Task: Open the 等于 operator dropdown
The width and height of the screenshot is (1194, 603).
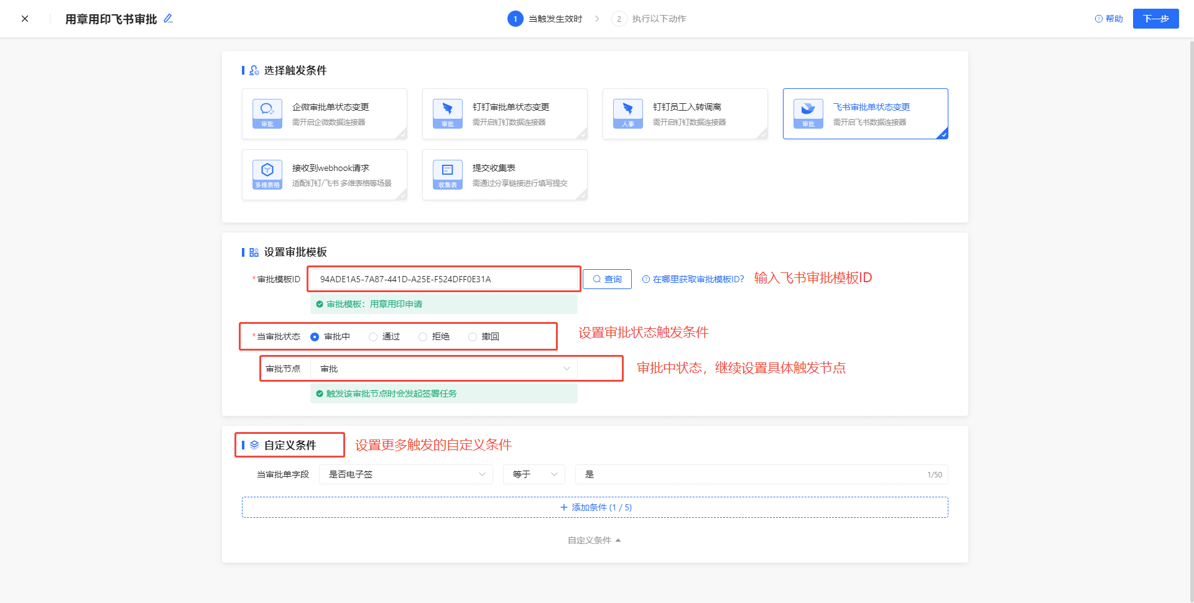Action: pos(534,474)
